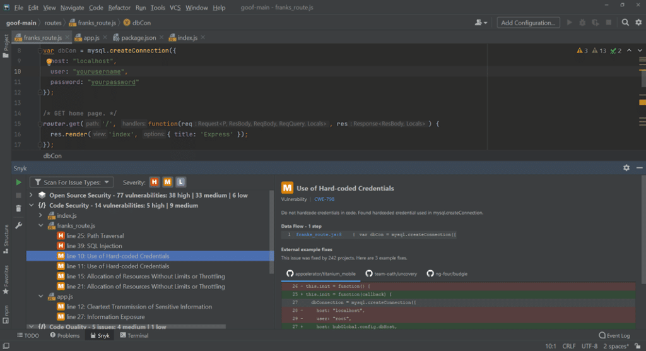
Task: Run the Snyk scan with green play icon
Action: (x=18, y=182)
